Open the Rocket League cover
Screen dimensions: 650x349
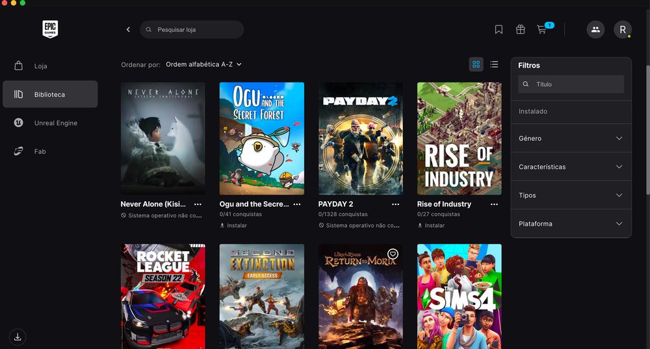pyautogui.click(x=163, y=296)
